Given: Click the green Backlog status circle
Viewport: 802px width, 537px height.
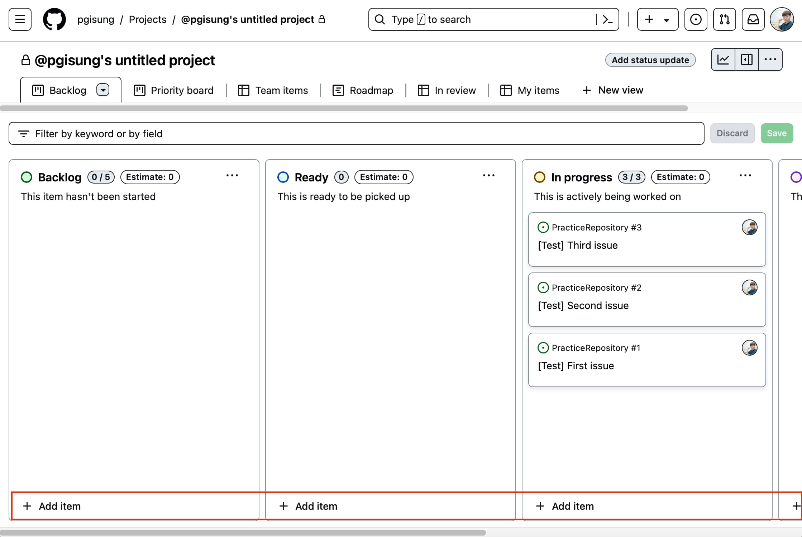Looking at the screenshot, I should point(27,177).
